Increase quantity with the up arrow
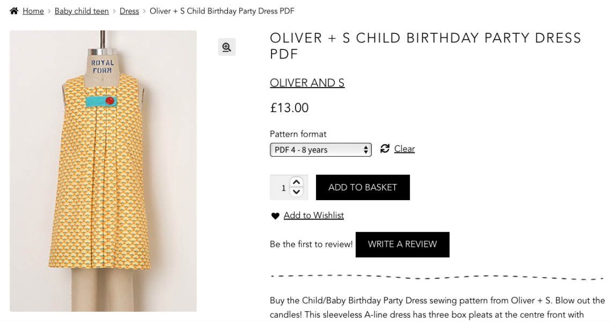The height and width of the screenshot is (322, 611). (297, 182)
